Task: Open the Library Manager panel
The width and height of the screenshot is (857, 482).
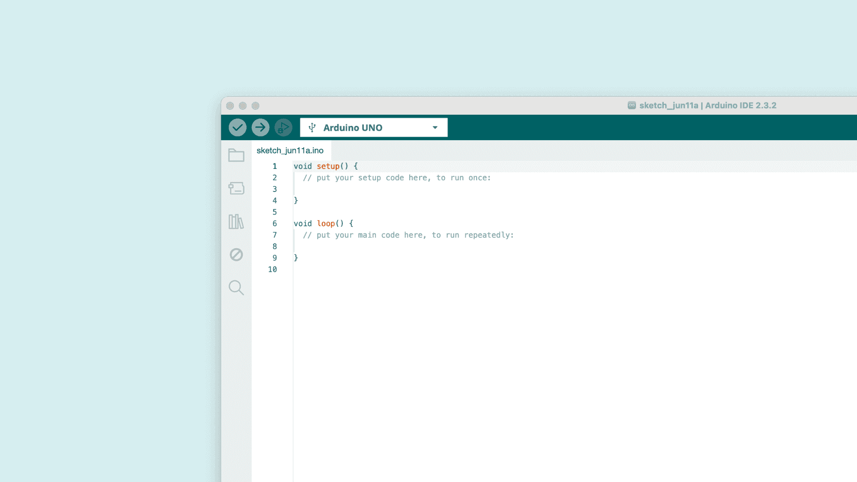Action: (236, 222)
